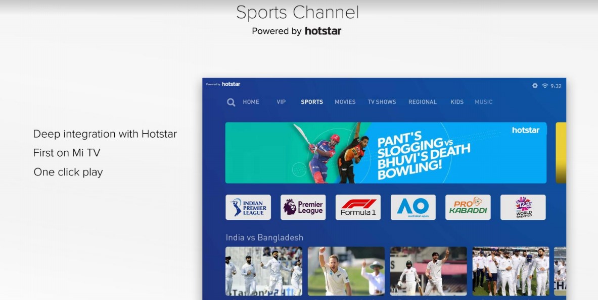
Task: Open the KIDS tab
Action: [x=457, y=102]
